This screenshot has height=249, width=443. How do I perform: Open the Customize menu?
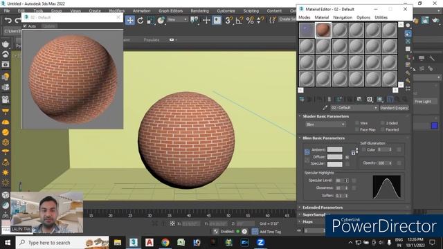coord(226,11)
